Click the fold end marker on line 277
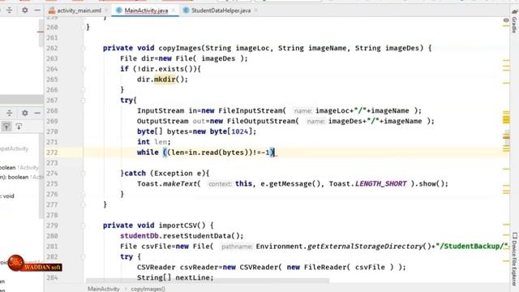The height and width of the screenshot is (292, 519). click(x=83, y=205)
